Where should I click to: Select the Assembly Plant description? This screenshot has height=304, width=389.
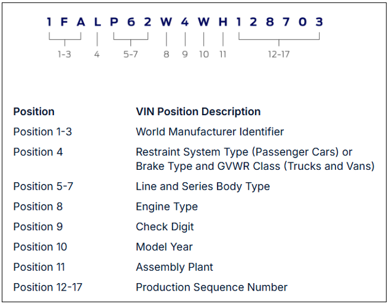175,267
